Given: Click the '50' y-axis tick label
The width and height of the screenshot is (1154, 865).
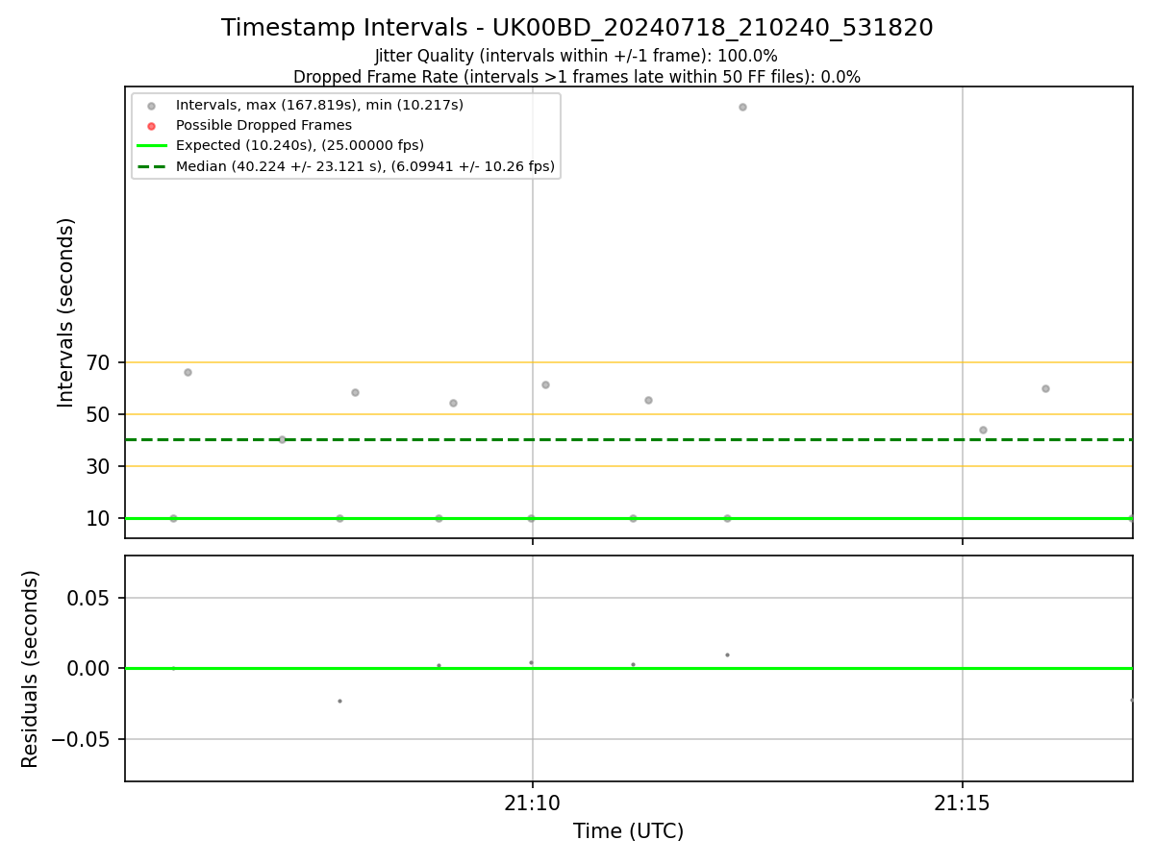Looking at the screenshot, I should point(100,414).
